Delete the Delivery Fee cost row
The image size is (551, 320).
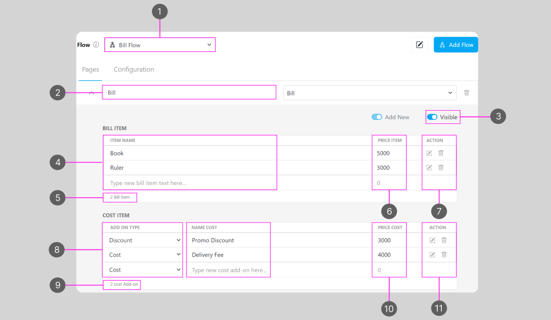click(x=444, y=255)
